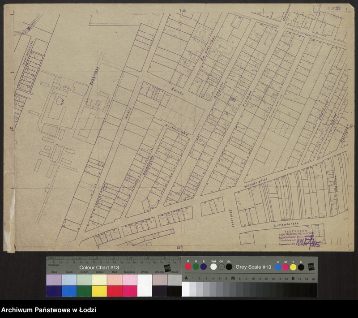358x318 pixels.
Task: Click the red R circle on grey scale
Action: coord(188,266)
